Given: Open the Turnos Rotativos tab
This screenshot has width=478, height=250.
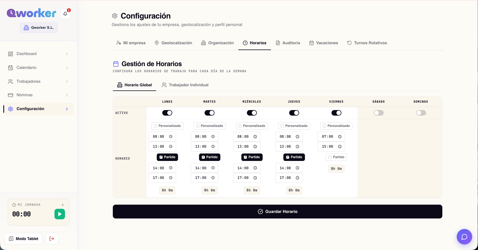Looking at the screenshot, I should pos(367,43).
